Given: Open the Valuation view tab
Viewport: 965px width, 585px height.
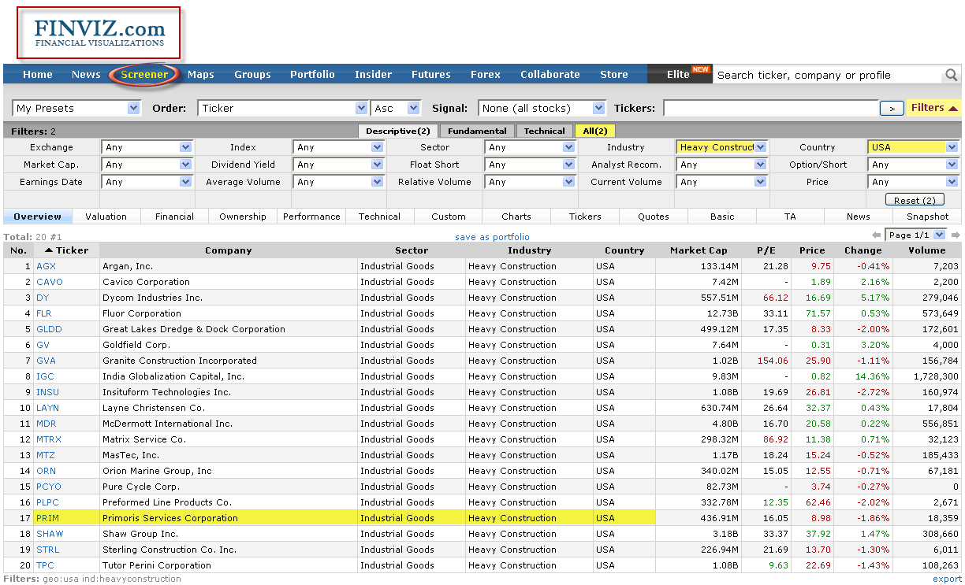Looking at the screenshot, I should tap(106, 217).
